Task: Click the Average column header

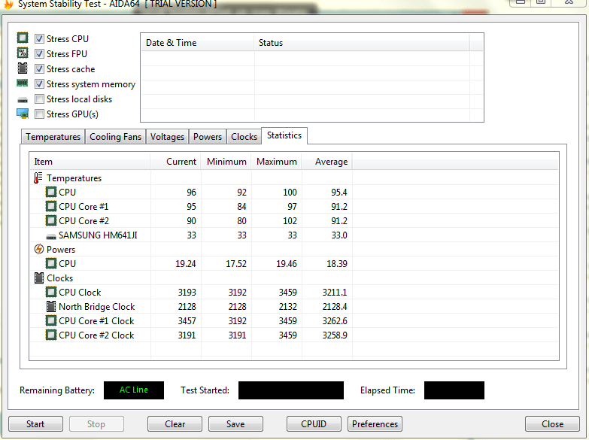Action: pos(326,162)
